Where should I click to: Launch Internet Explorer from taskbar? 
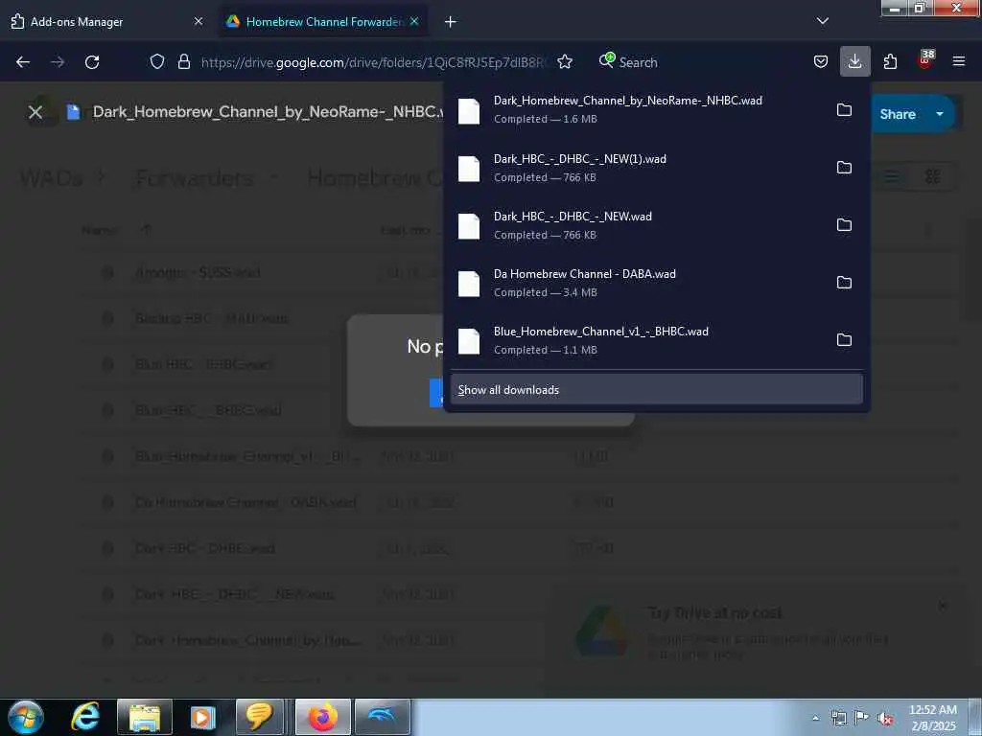[x=85, y=717]
